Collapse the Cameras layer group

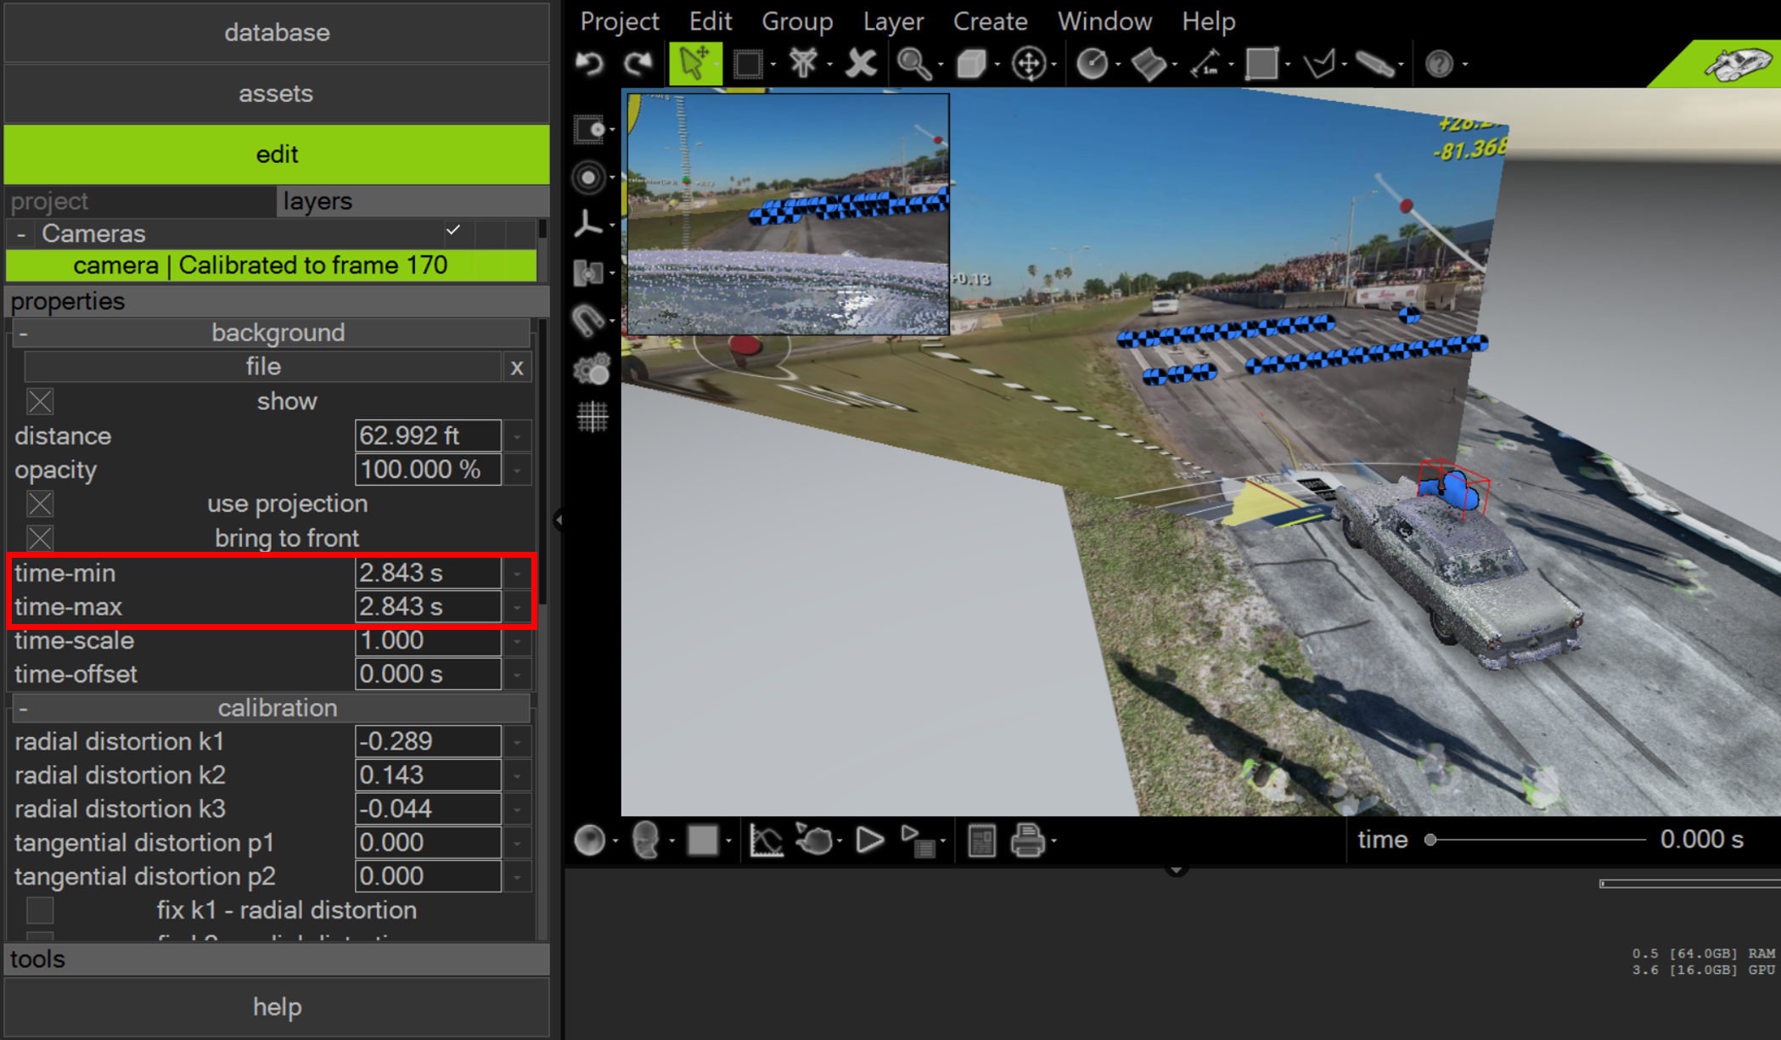(21, 233)
